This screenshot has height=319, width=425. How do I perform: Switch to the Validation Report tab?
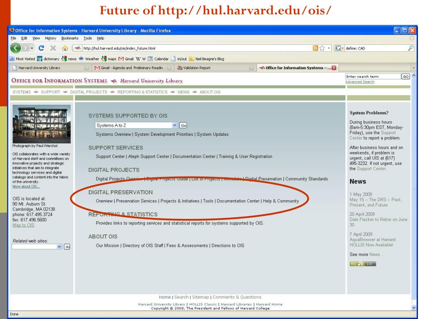coord(215,68)
